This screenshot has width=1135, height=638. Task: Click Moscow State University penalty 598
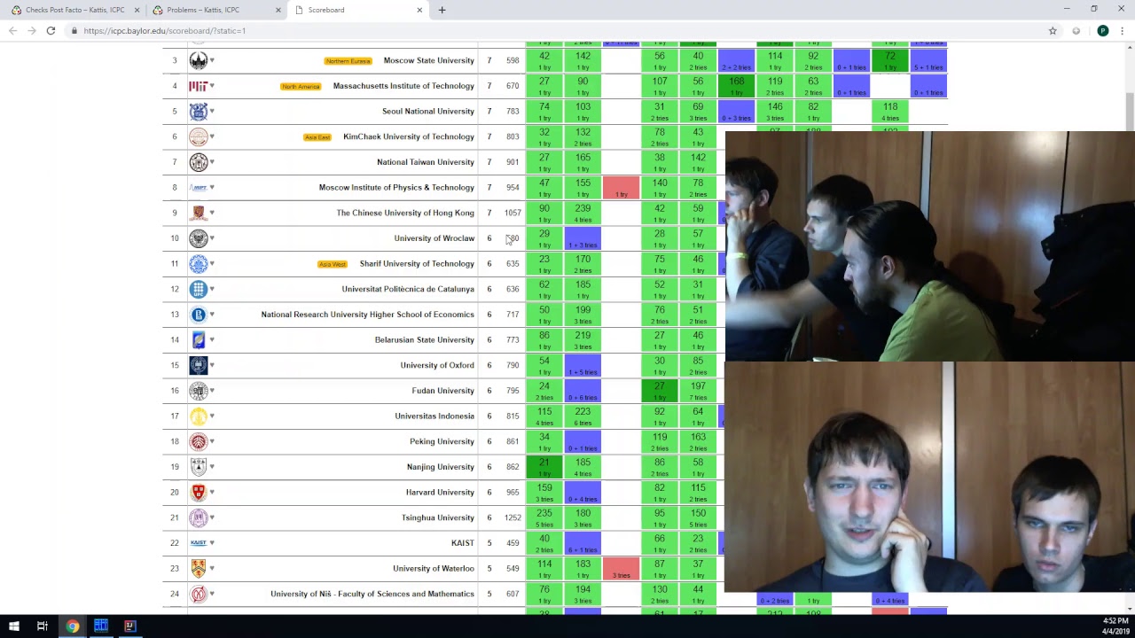pyautogui.click(x=513, y=60)
